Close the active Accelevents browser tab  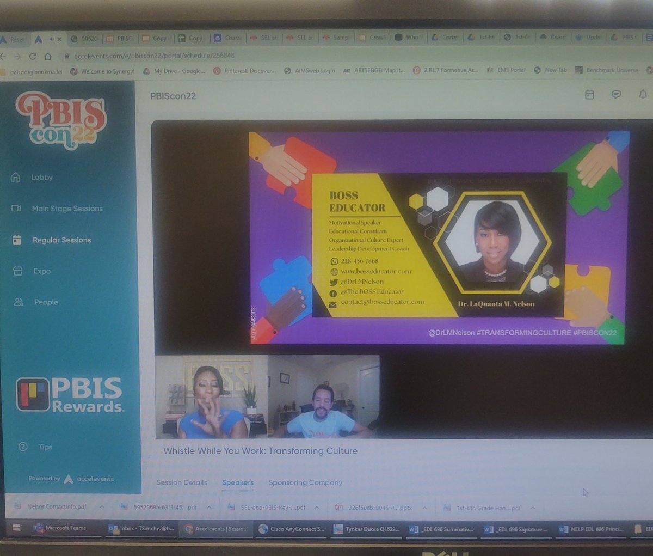click(x=59, y=39)
